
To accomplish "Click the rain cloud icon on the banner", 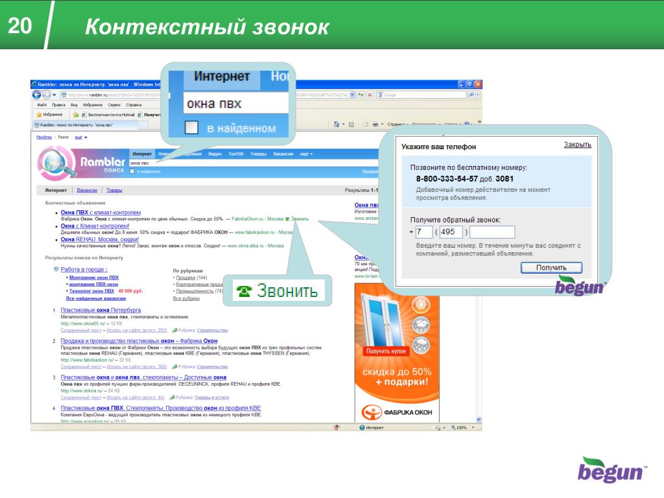I will point(420,325).
